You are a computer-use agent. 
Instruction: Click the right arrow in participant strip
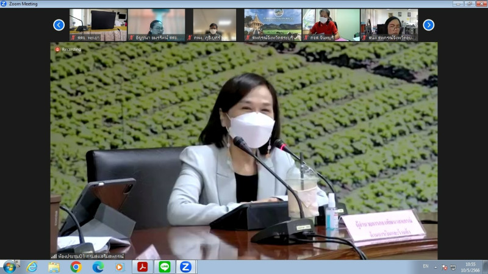click(x=429, y=25)
